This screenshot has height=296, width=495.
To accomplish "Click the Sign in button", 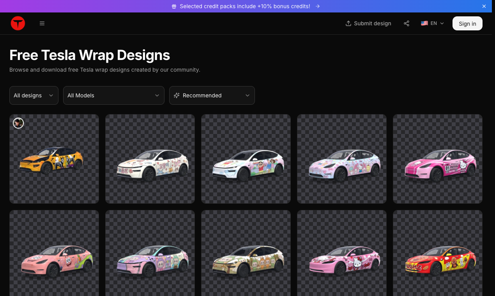I will (x=467, y=23).
